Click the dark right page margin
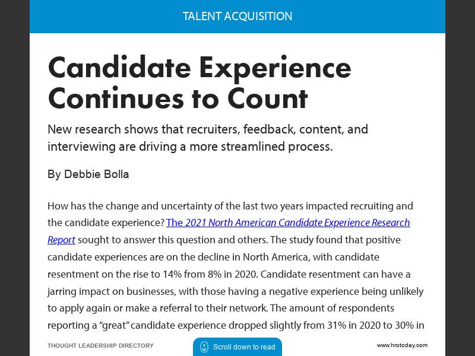 point(460,178)
